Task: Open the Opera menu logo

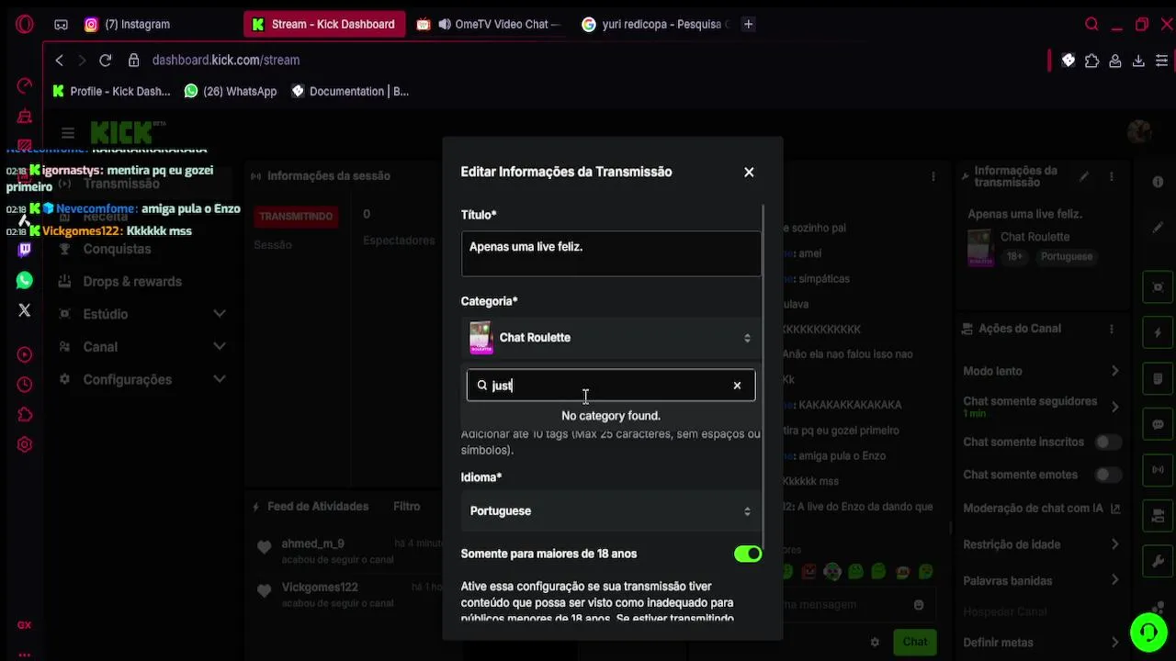Action: [25, 25]
